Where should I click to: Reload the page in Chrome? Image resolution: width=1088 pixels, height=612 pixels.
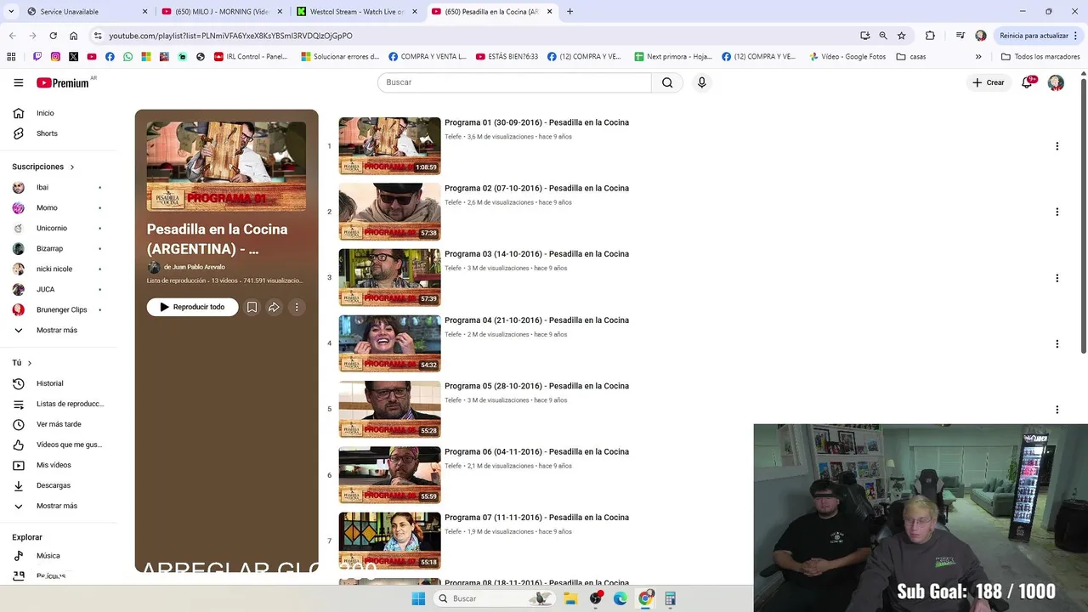[53, 36]
